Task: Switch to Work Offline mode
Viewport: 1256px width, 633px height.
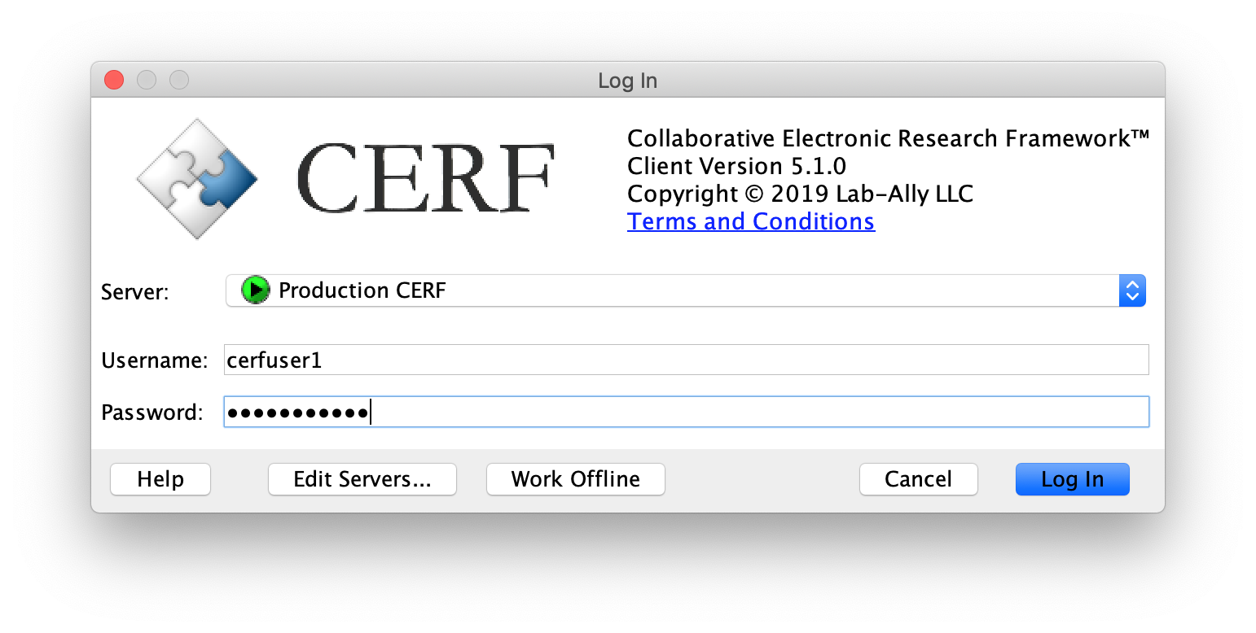Action: [x=575, y=479]
